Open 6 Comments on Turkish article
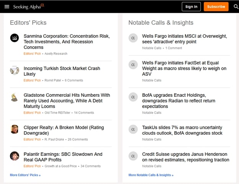The height and width of the screenshot is (184, 239). 74,80
